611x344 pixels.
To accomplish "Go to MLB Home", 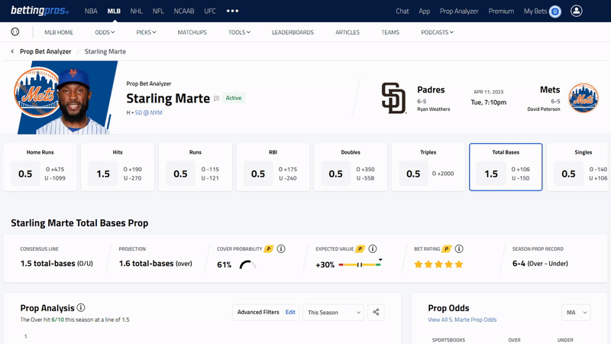I will coord(59,32).
